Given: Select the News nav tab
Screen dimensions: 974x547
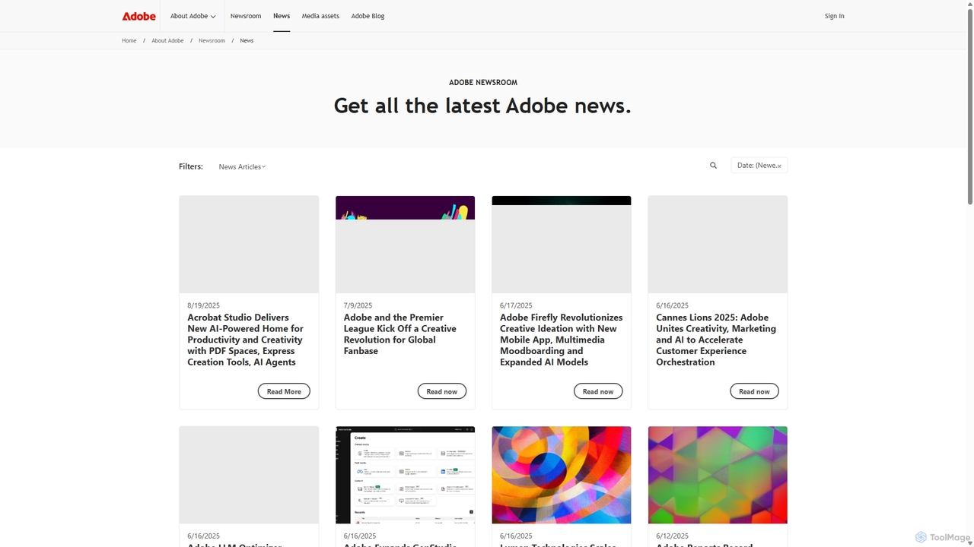Looking at the screenshot, I should pos(282,16).
